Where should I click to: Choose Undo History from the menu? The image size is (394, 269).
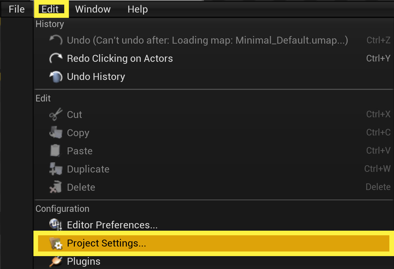point(96,76)
